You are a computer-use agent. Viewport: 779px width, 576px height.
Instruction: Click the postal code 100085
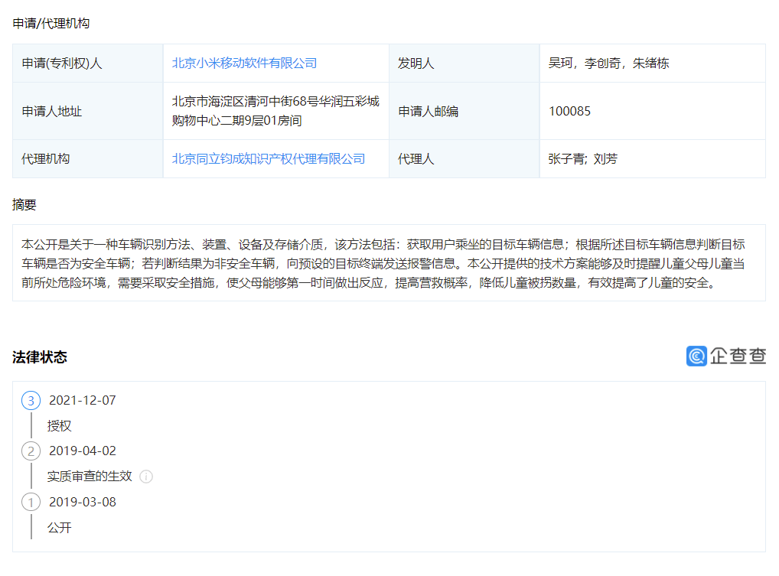pos(569,111)
